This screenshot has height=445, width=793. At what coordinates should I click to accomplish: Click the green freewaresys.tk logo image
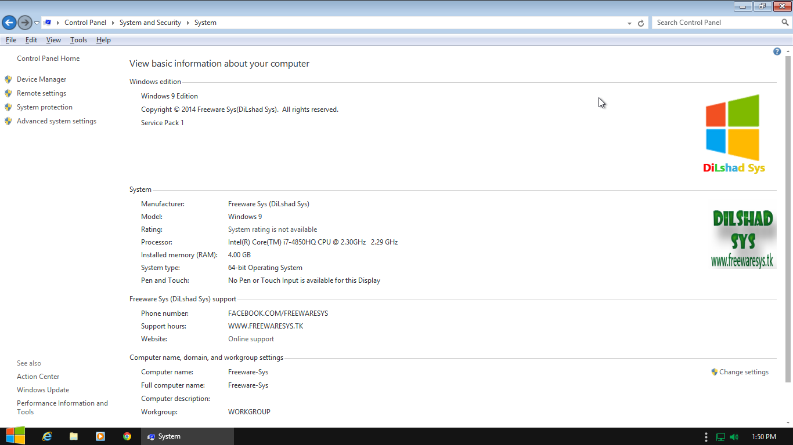(x=744, y=239)
